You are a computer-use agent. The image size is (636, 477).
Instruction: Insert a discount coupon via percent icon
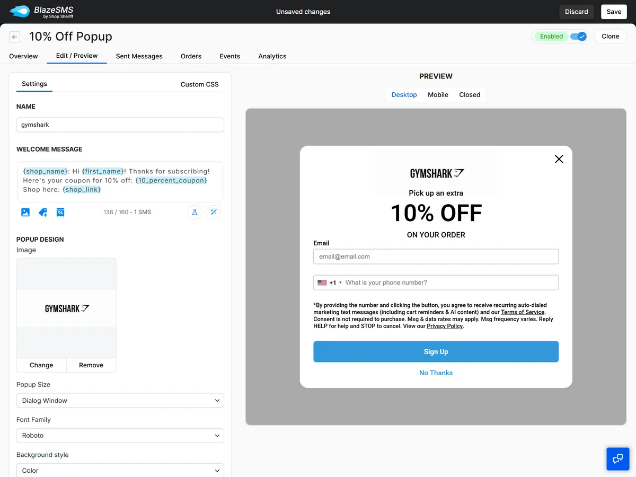tap(60, 213)
